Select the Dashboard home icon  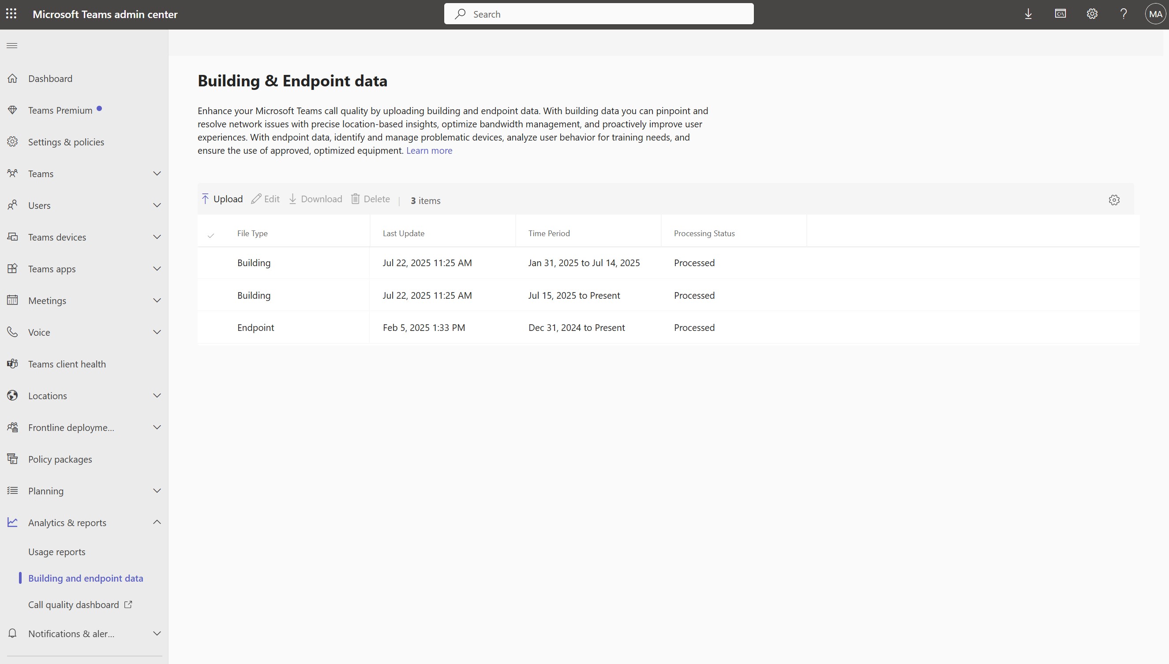click(x=12, y=78)
